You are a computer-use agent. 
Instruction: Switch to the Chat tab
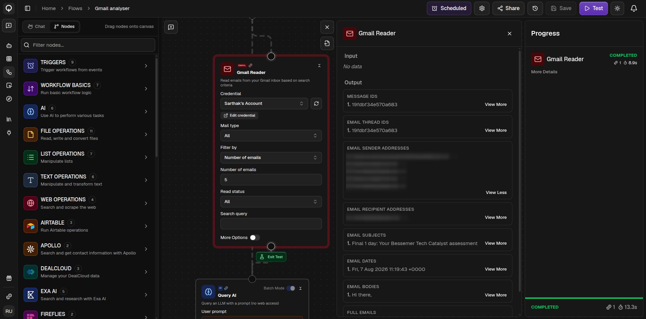click(36, 27)
